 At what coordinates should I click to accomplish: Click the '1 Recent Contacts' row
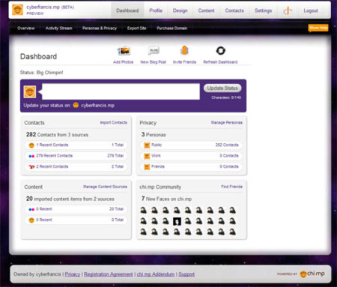[x=76, y=145]
